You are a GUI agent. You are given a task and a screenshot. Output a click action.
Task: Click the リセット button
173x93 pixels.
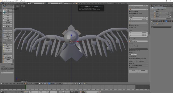(138, 72)
